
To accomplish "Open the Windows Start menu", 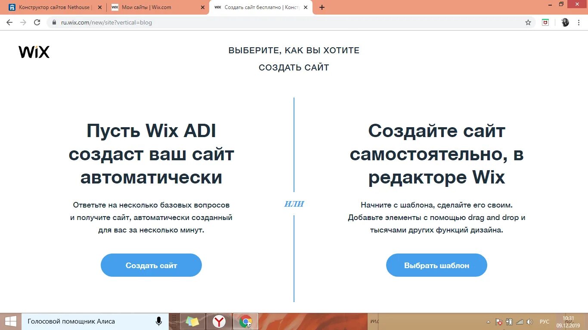I will pyautogui.click(x=10, y=321).
